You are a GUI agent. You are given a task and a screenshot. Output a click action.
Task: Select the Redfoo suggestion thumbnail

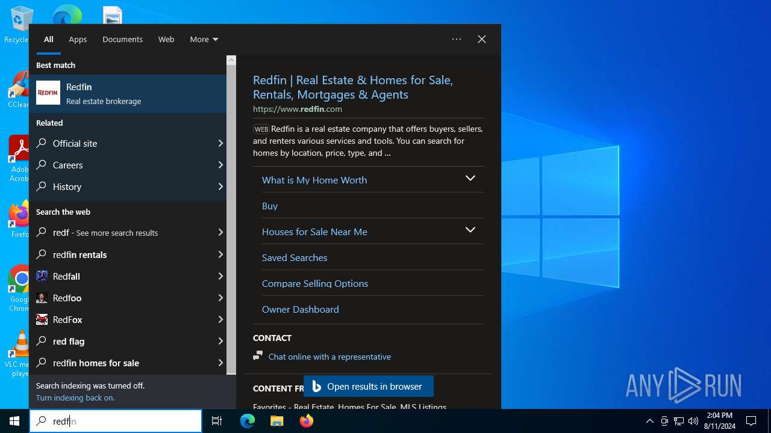point(42,298)
